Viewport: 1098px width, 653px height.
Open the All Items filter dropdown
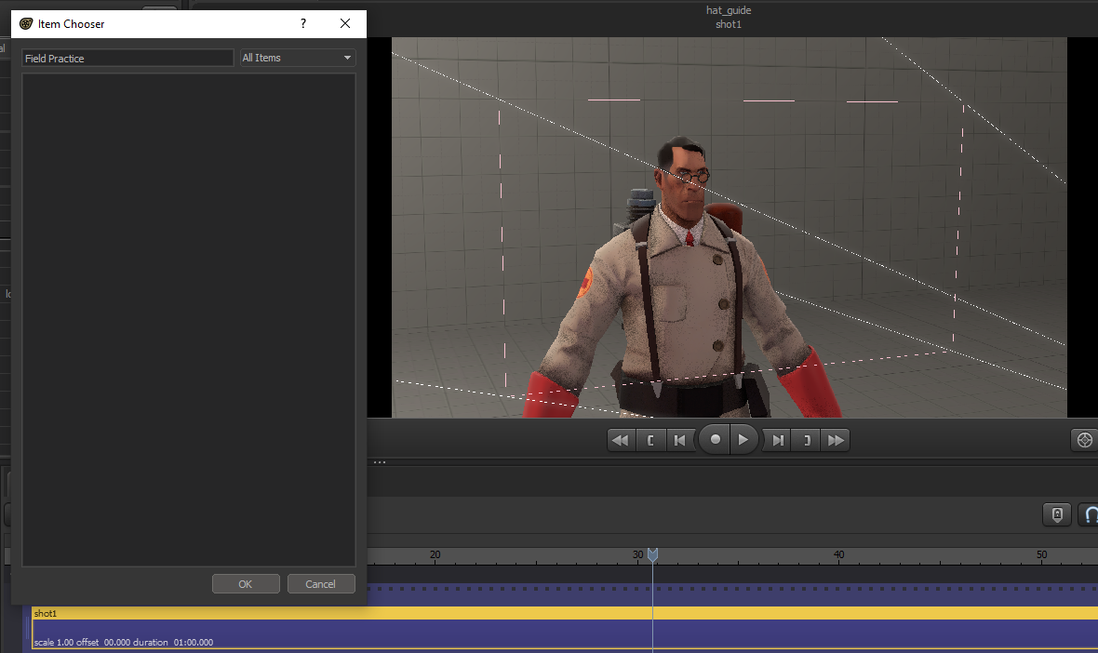click(x=298, y=58)
